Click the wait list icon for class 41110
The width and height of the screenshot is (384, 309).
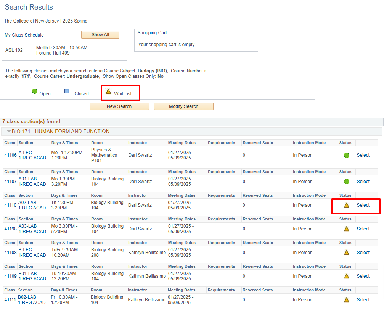[347, 205]
